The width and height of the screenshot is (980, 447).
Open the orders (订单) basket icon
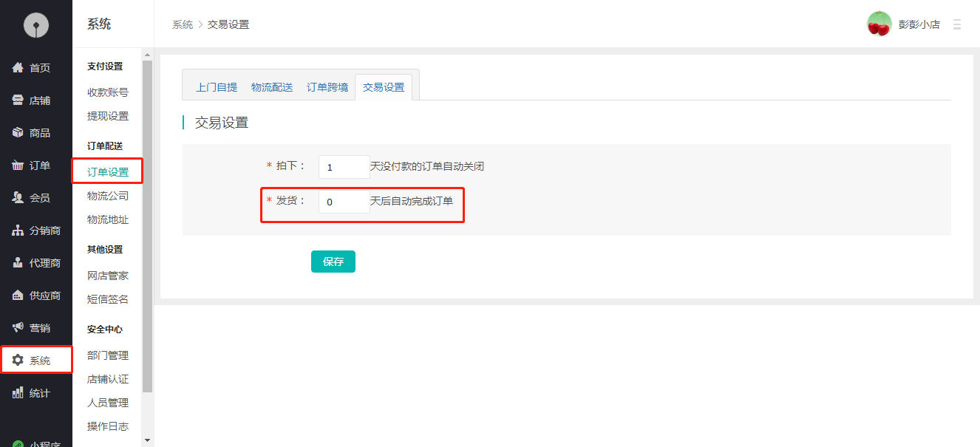(18, 166)
